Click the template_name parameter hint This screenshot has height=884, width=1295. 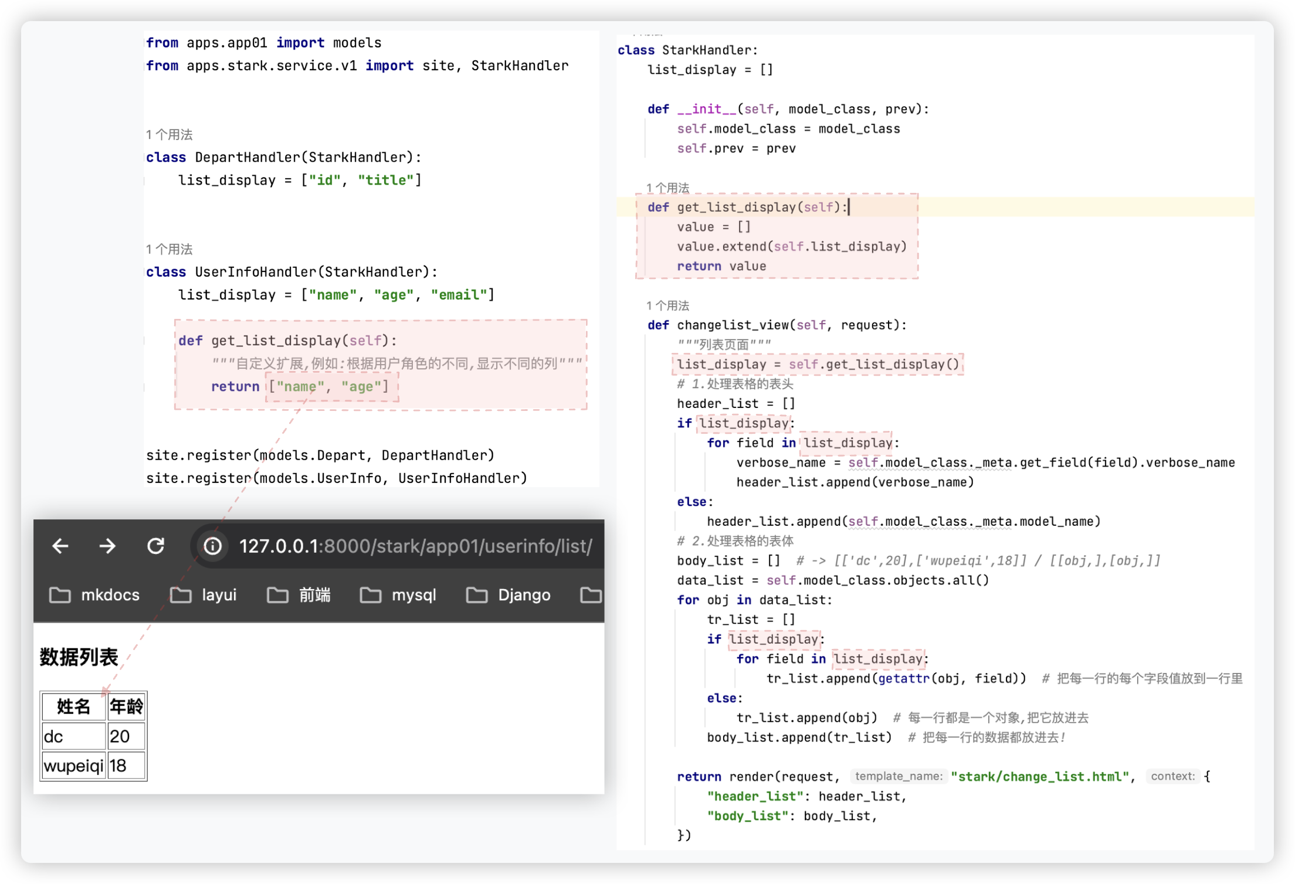click(x=898, y=776)
